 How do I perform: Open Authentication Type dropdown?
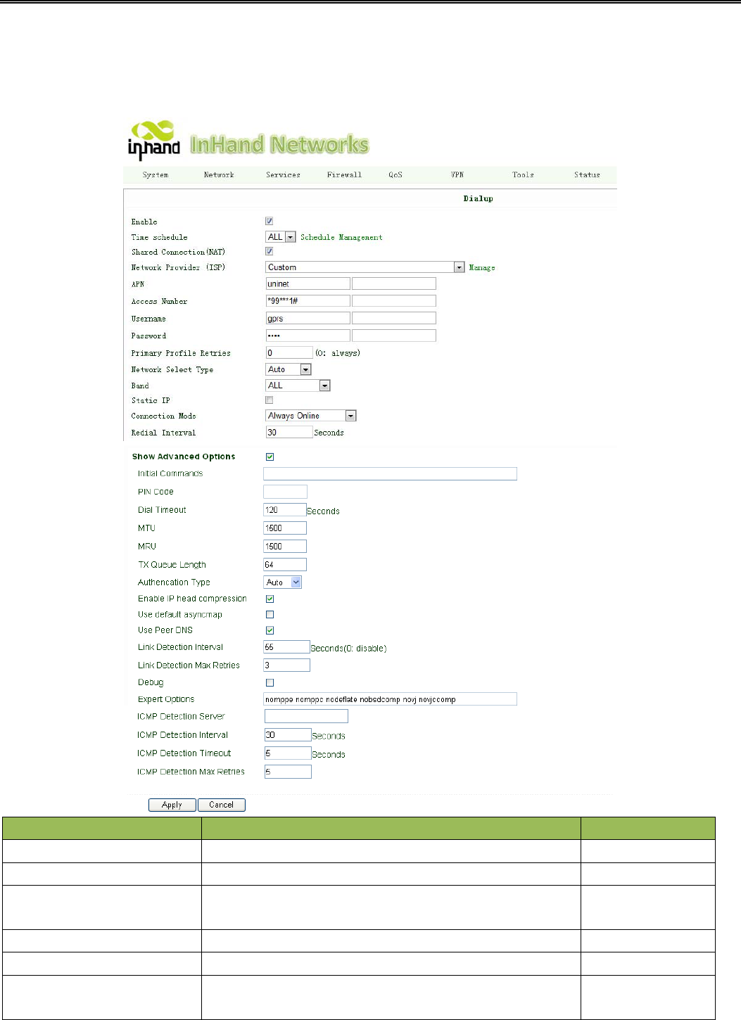pos(283,582)
